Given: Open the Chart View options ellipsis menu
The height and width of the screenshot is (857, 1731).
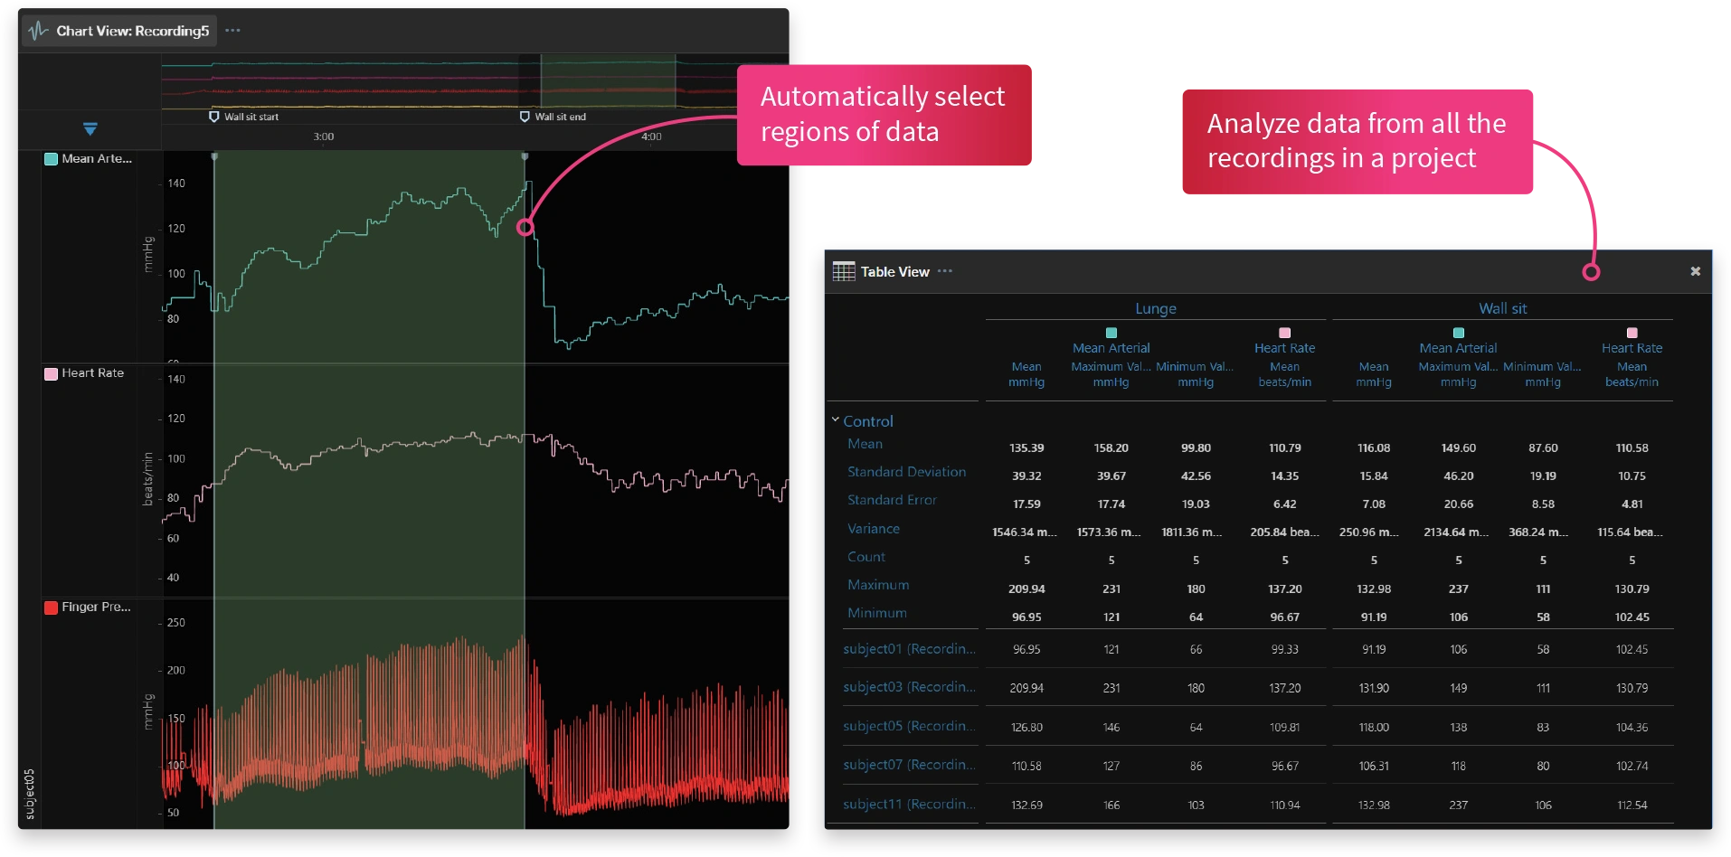Looking at the screenshot, I should coord(232,31).
